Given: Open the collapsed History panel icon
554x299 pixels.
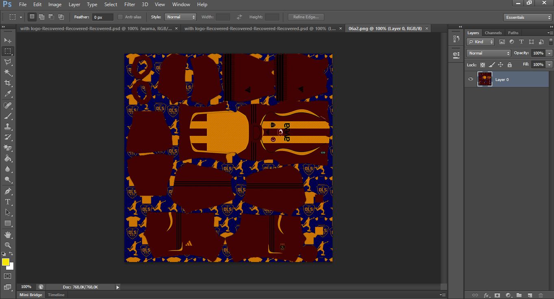Looking at the screenshot, I should pos(456,39).
